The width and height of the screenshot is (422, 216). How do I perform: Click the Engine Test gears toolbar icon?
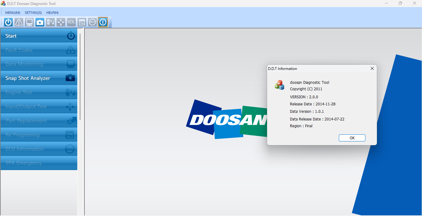click(x=50, y=22)
